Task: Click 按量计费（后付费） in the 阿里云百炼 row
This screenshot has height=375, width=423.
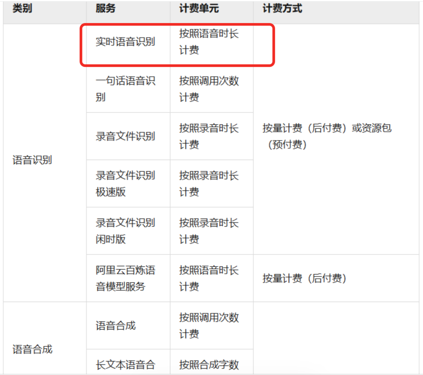Action: 305,278
